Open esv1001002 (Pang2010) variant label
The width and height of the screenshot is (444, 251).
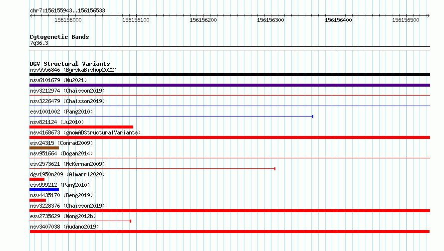click(x=61, y=112)
